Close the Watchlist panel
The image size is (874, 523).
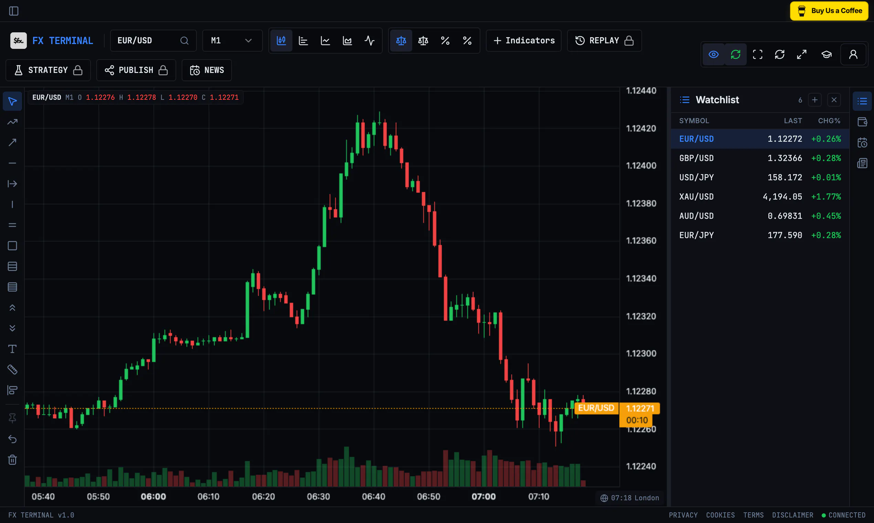pyautogui.click(x=834, y=100)
